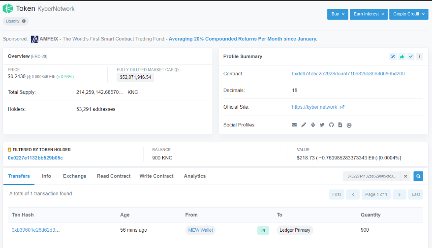Click the Quantity column header
The image size is (432, 248).
pos(370,215)
